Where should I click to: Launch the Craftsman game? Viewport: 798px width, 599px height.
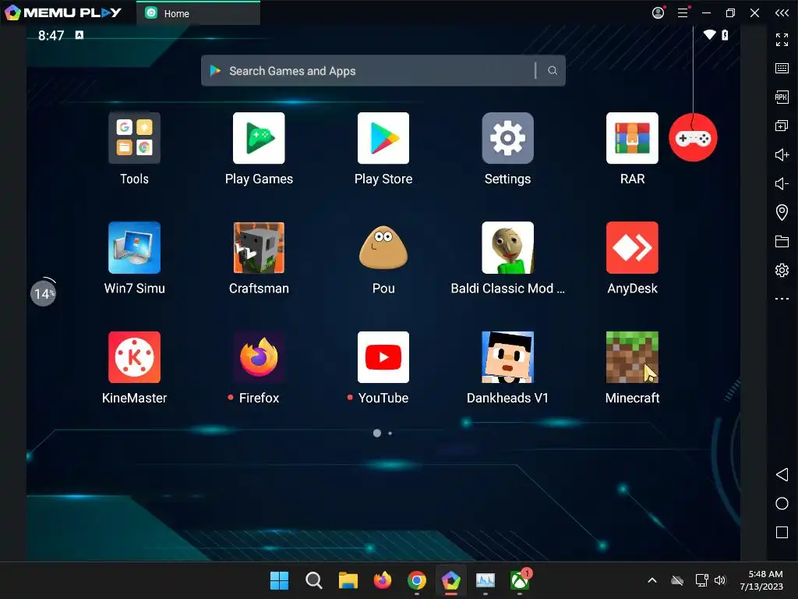[259, 247]
